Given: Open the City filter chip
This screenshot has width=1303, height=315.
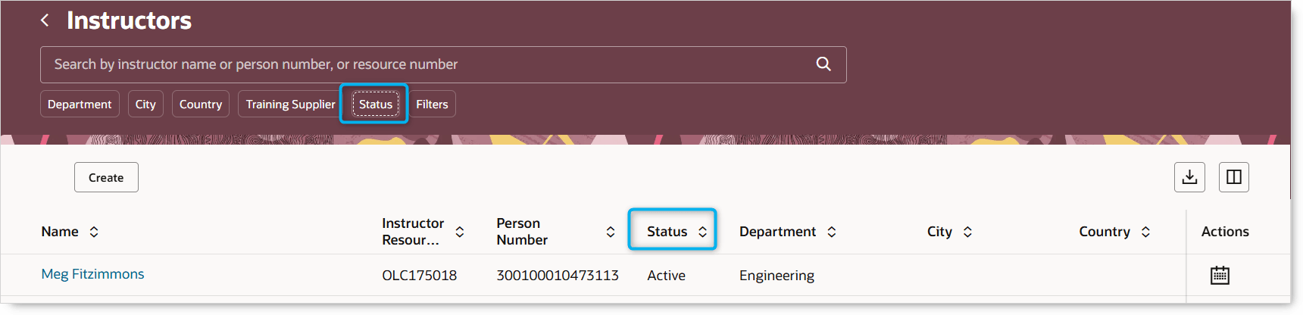Looking at the screenshot, I should (145, 104).
